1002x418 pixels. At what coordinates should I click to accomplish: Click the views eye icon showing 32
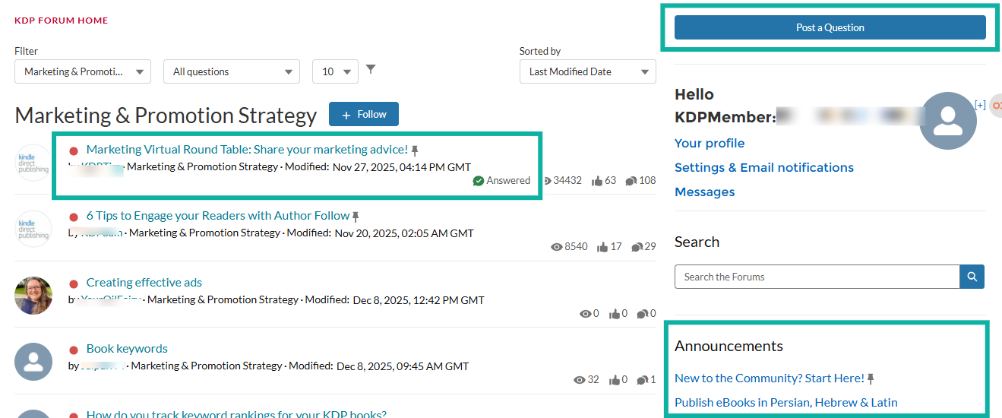[580, 380]
